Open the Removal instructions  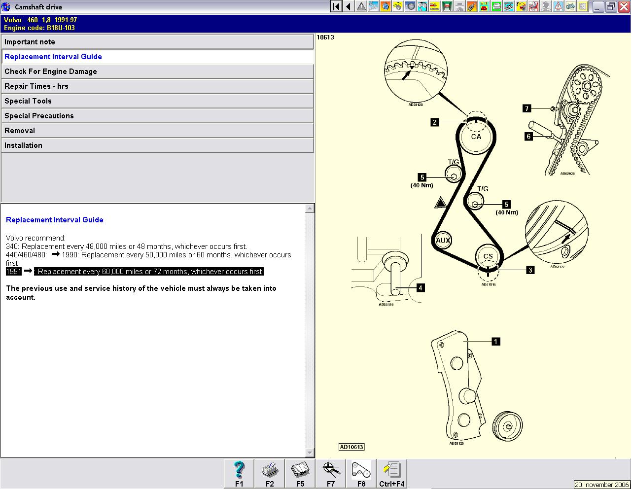pyautogui.click(x=158, y=131)
